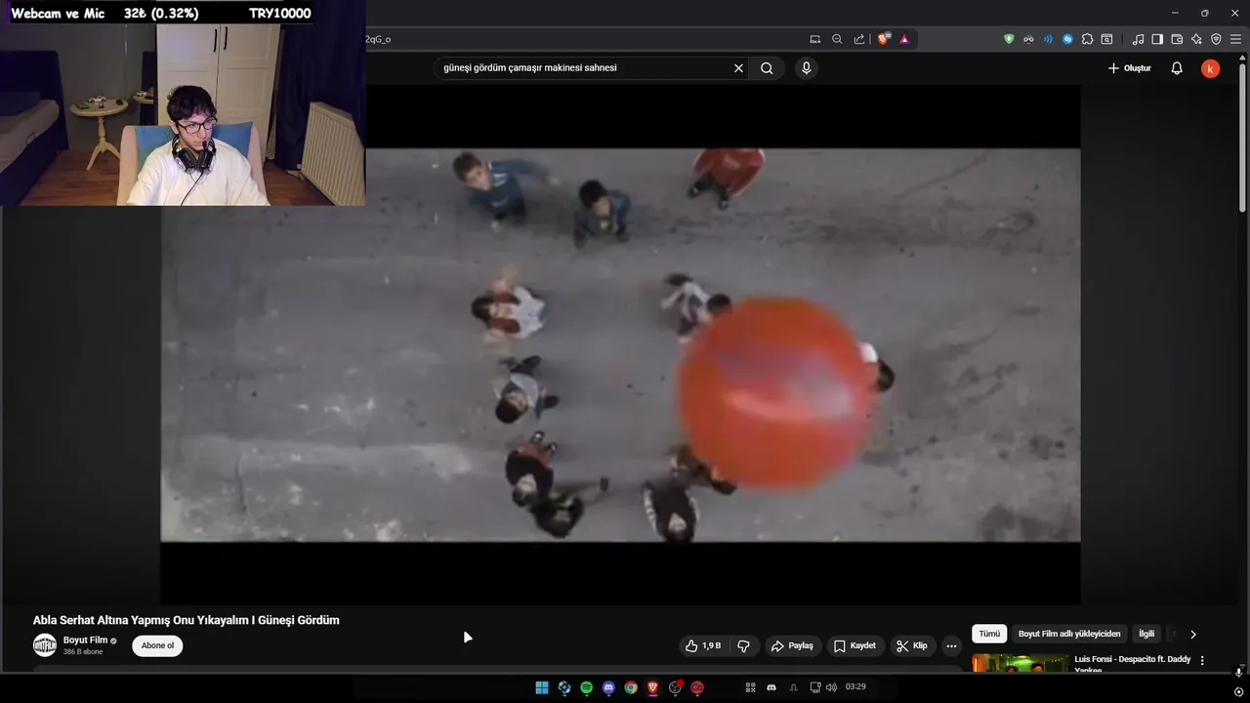Open the Windows Start menu

click(542, 687)
